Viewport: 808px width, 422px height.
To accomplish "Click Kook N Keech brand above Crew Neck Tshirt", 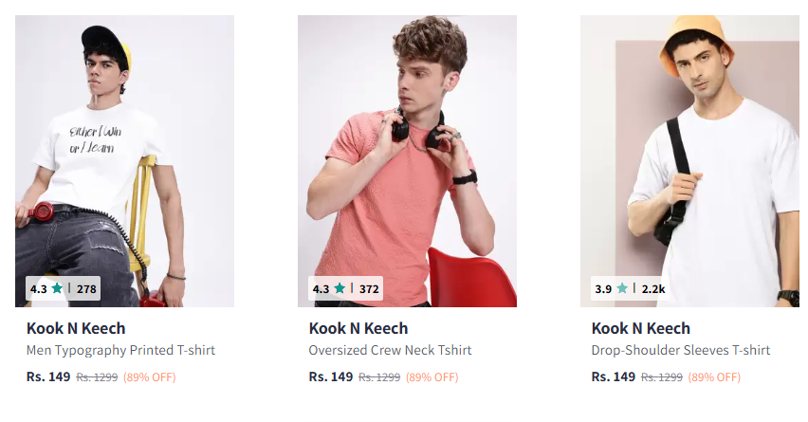I will (x=358, y=328).
